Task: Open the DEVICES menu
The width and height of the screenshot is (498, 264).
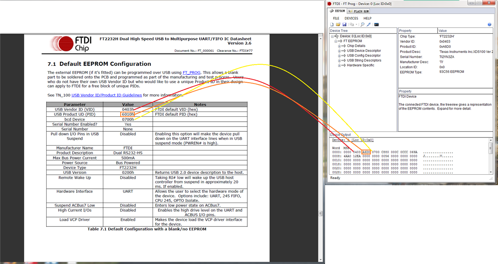Action: click(x=351, y=18)
